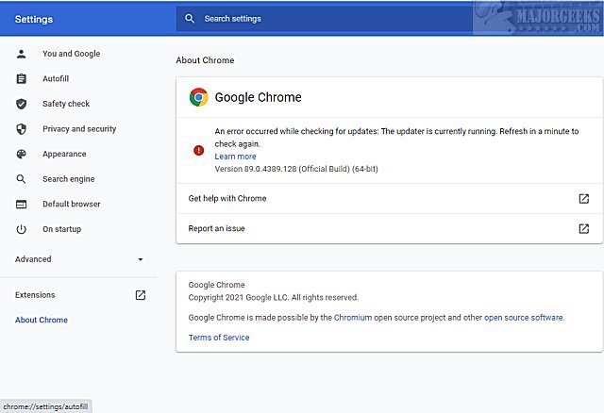The width and height of the screenshot is (604, 413).
Task: Click the shield checkmark icon for Safety check
Action: (21, 104)
